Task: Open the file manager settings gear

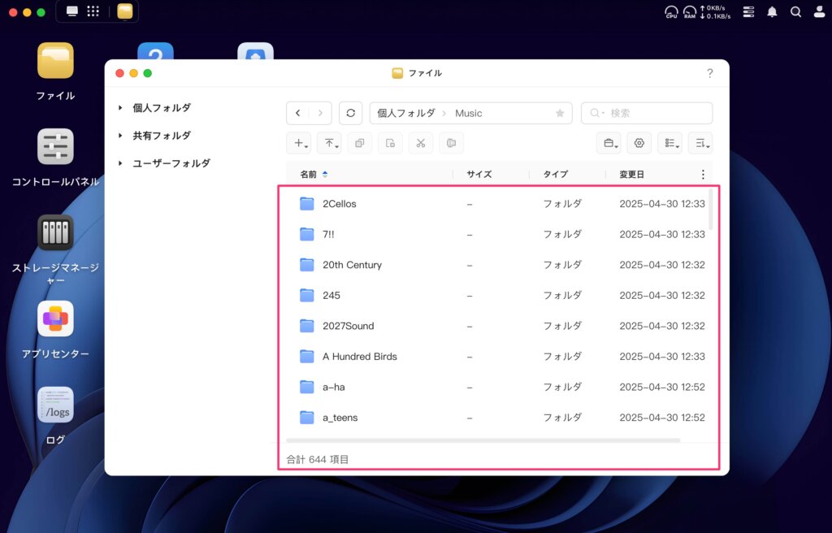Action: click(x=639, y=143)
